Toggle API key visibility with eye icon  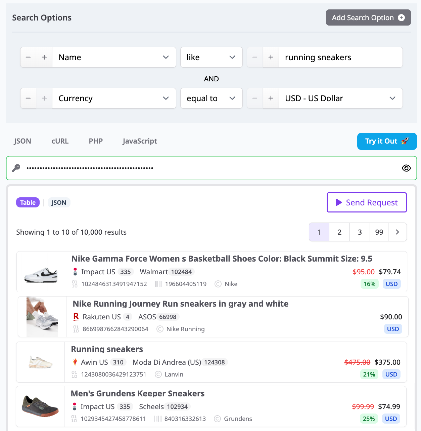point(406,168)
